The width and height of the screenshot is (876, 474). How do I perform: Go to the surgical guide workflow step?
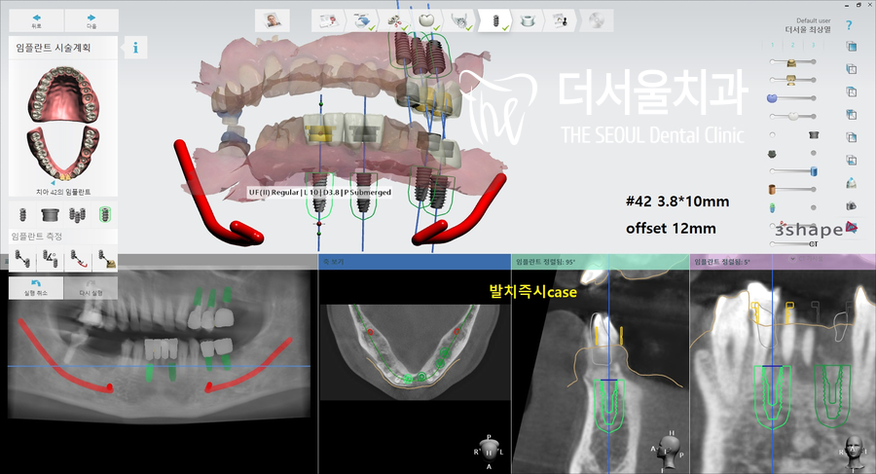tap(527, 19)
